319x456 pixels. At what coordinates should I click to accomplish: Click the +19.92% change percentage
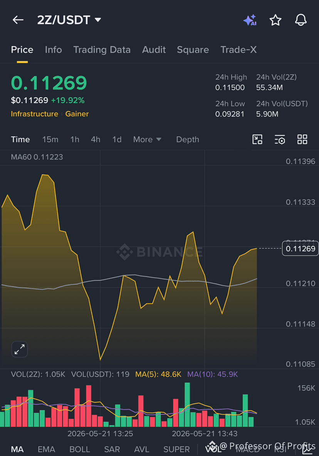tap(68, 100)
